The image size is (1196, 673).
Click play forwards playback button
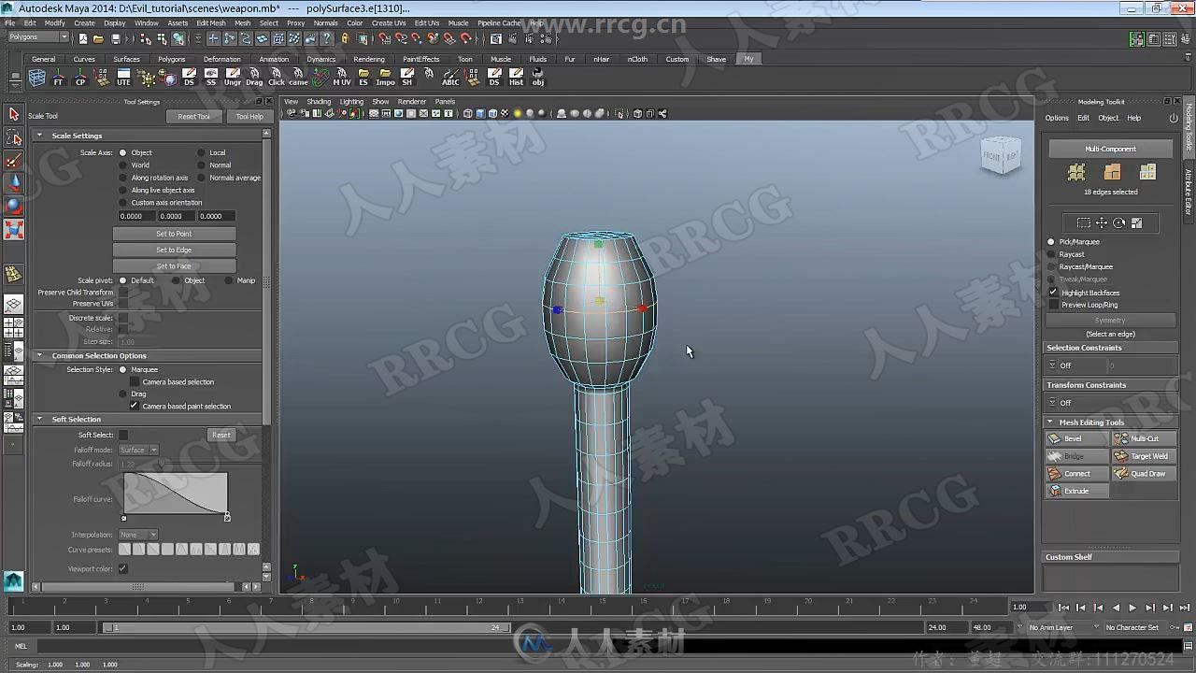tap(1132, 608)
